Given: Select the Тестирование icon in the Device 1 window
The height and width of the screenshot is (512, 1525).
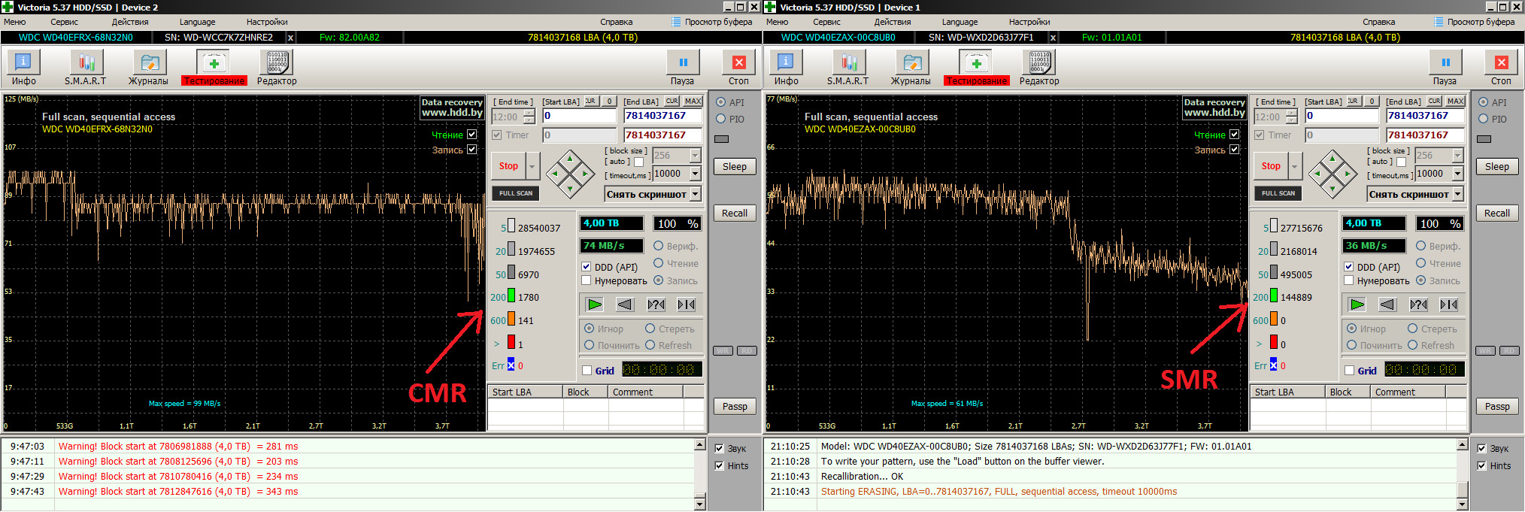Looking at the screenshot, I should (x=976, y=63).
